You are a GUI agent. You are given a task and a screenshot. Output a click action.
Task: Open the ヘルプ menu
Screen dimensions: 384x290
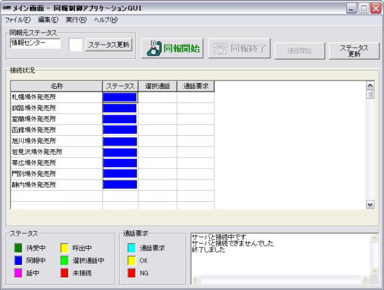coord(105,20)
